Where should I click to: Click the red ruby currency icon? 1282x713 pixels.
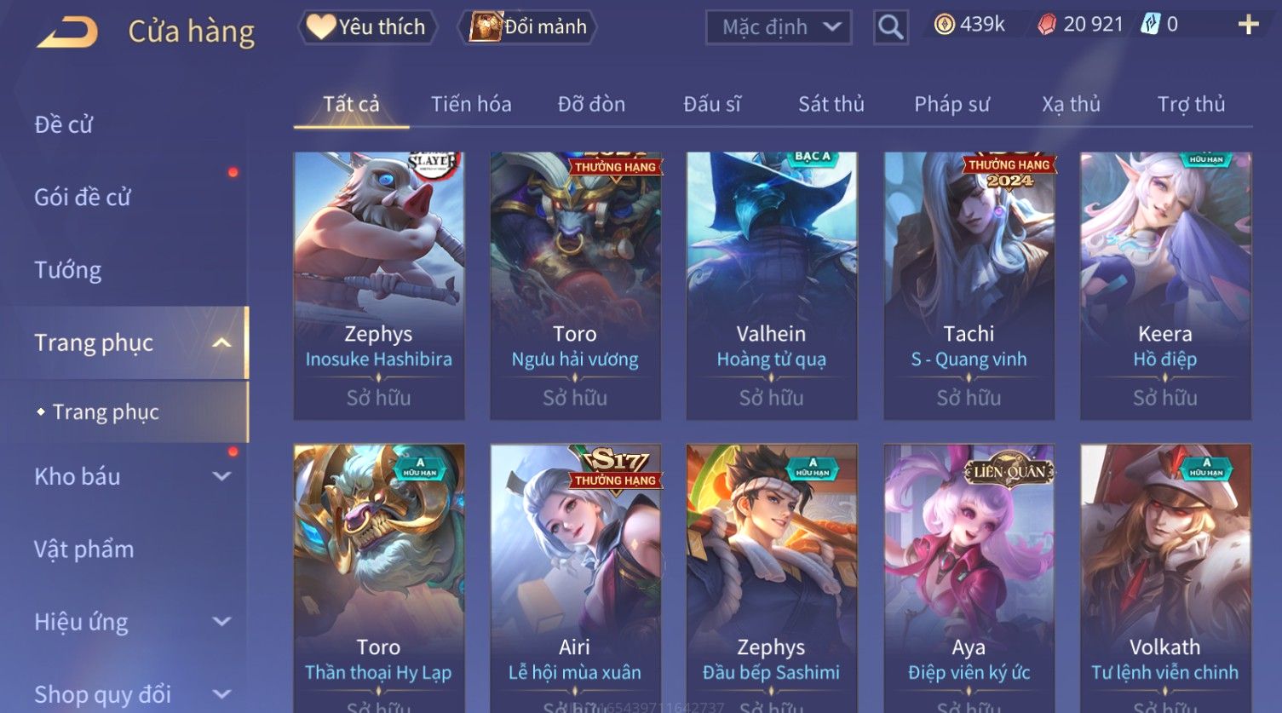click(1047, 24)
